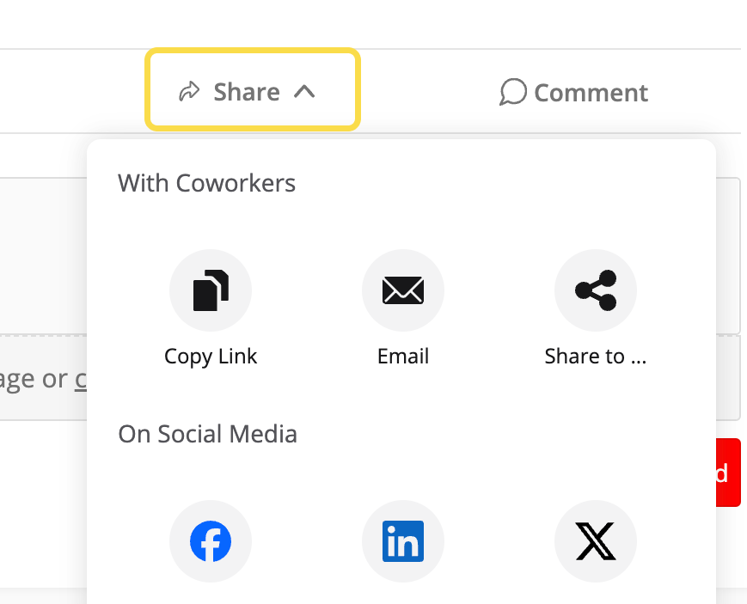Click the Copy Link documents icon
This screenshot has width=747, height=604.
211,290
